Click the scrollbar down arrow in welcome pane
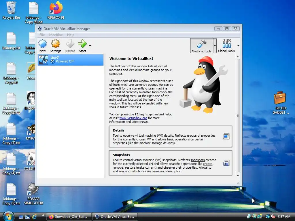This screenshot has height=221, width=295. (238, 176)
